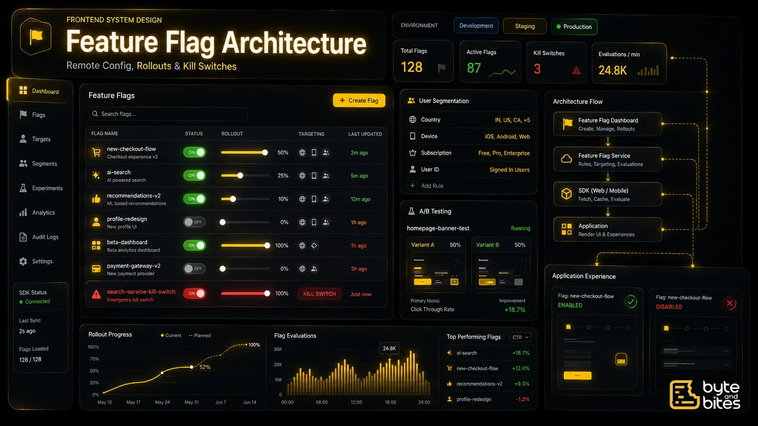Select the Variant A preview card
Screen dimensions: 758x426
point(436,264)
